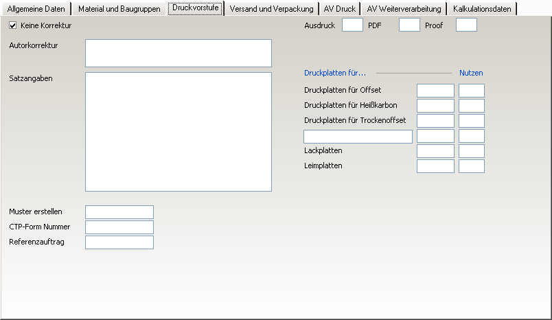Go to AV Weiterverarbeitung tab
The width and height of the screenshot is (552, 320).
(x=404, y=9)
